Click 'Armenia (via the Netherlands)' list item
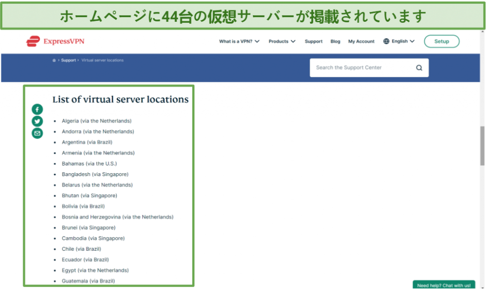This screenshot has height=292, width=486. (98, 153)
